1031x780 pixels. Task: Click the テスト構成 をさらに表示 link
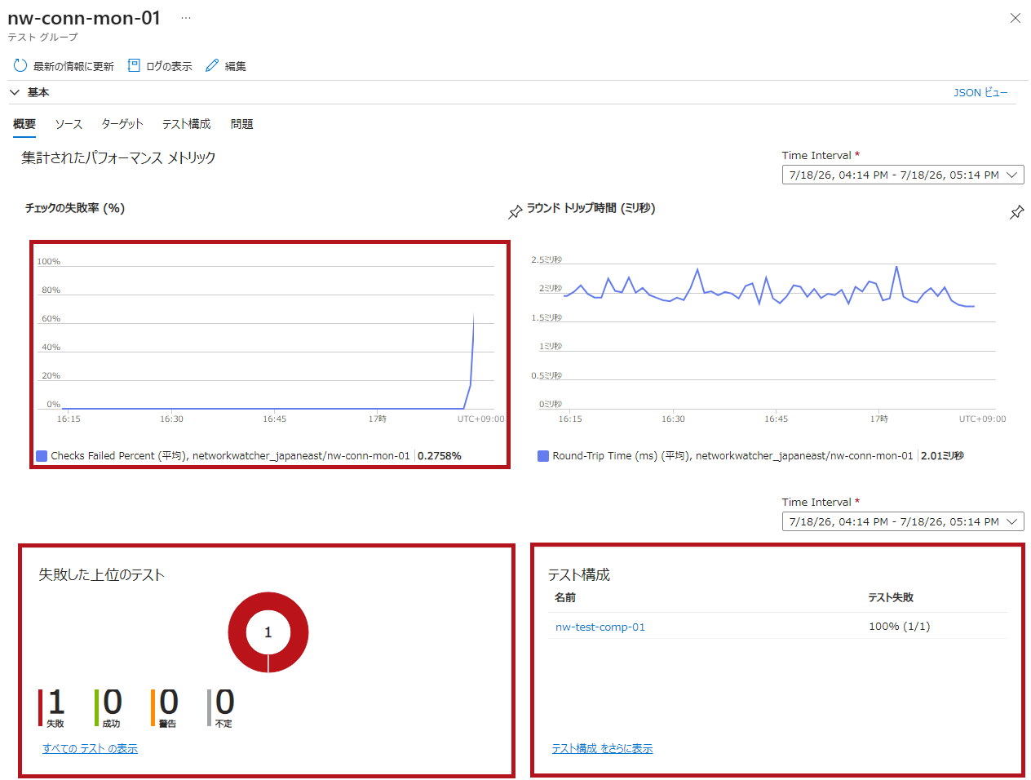602,748
